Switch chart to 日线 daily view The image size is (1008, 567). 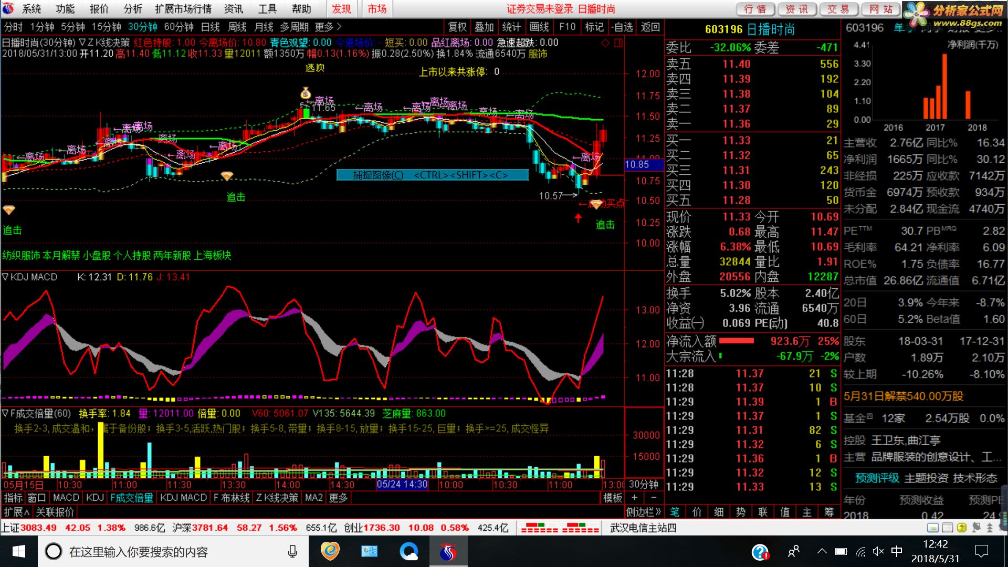click(x=210, y=27)
